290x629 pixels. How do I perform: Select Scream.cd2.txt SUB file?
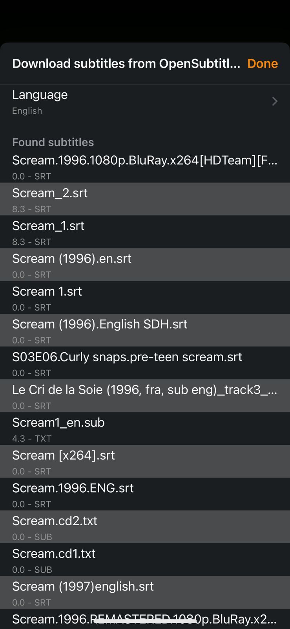(145, 527)
